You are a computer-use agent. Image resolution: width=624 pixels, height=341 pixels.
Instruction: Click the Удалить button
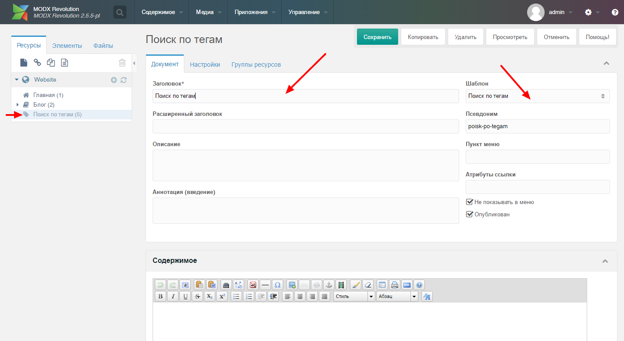466,37
